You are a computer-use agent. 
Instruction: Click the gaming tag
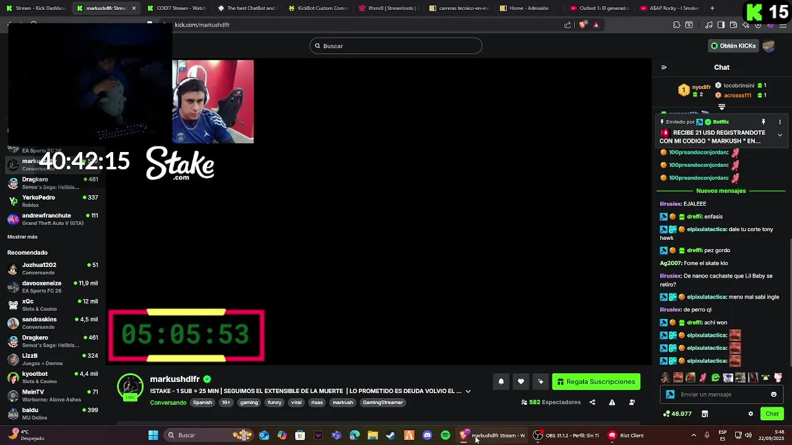[x=249, y=402]
